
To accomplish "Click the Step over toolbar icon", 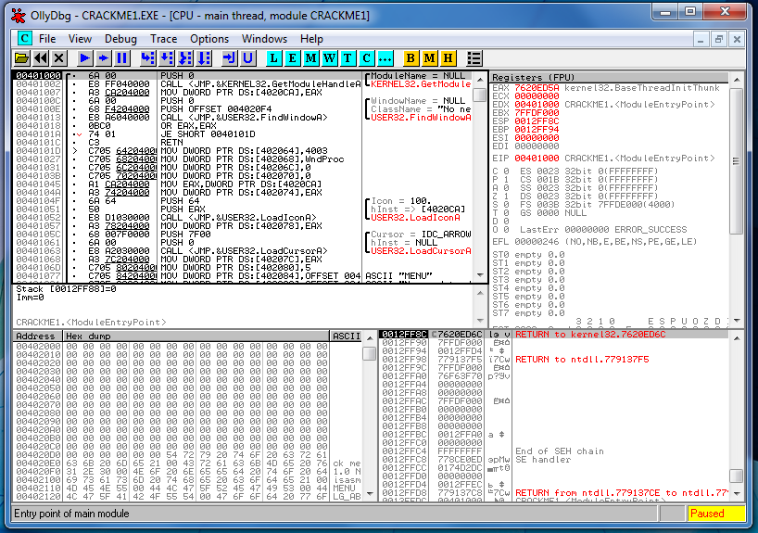I will tap(167, 58).
